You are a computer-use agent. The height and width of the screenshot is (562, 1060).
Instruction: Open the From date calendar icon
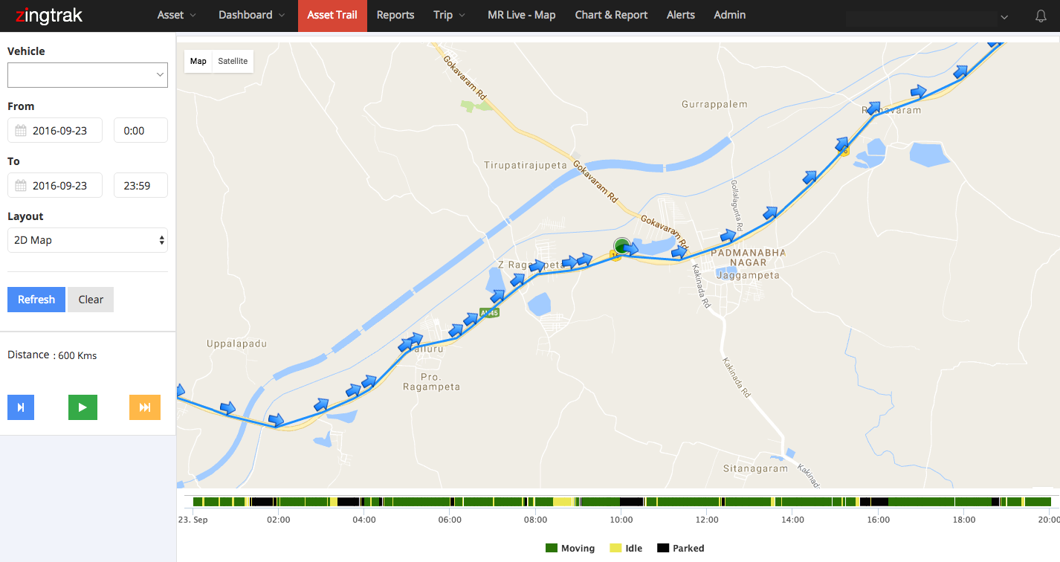(x=21, y=131)
